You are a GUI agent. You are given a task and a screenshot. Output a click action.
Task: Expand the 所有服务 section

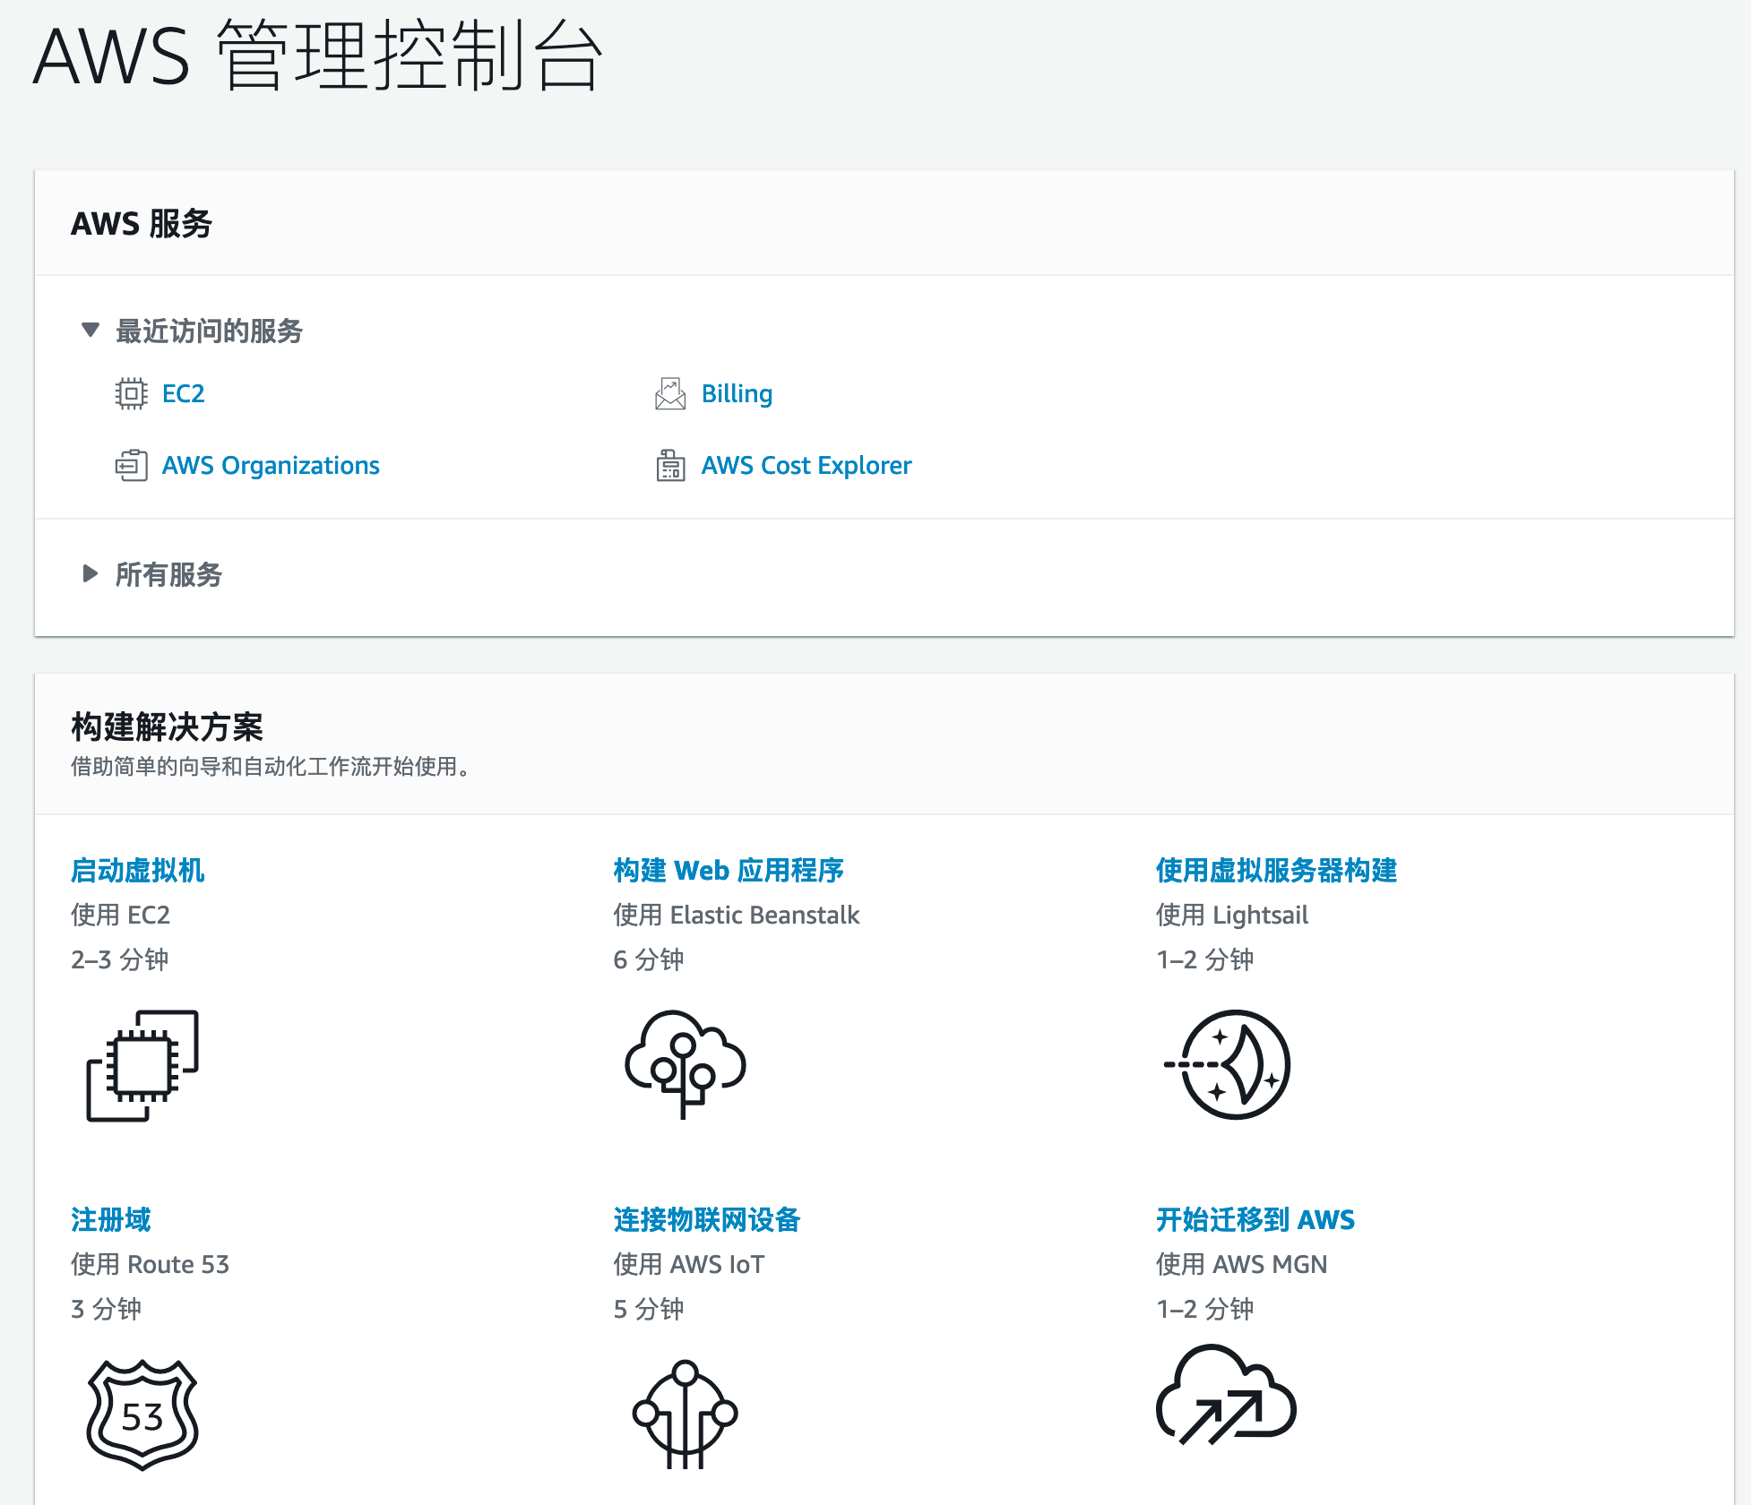[91, 574]
